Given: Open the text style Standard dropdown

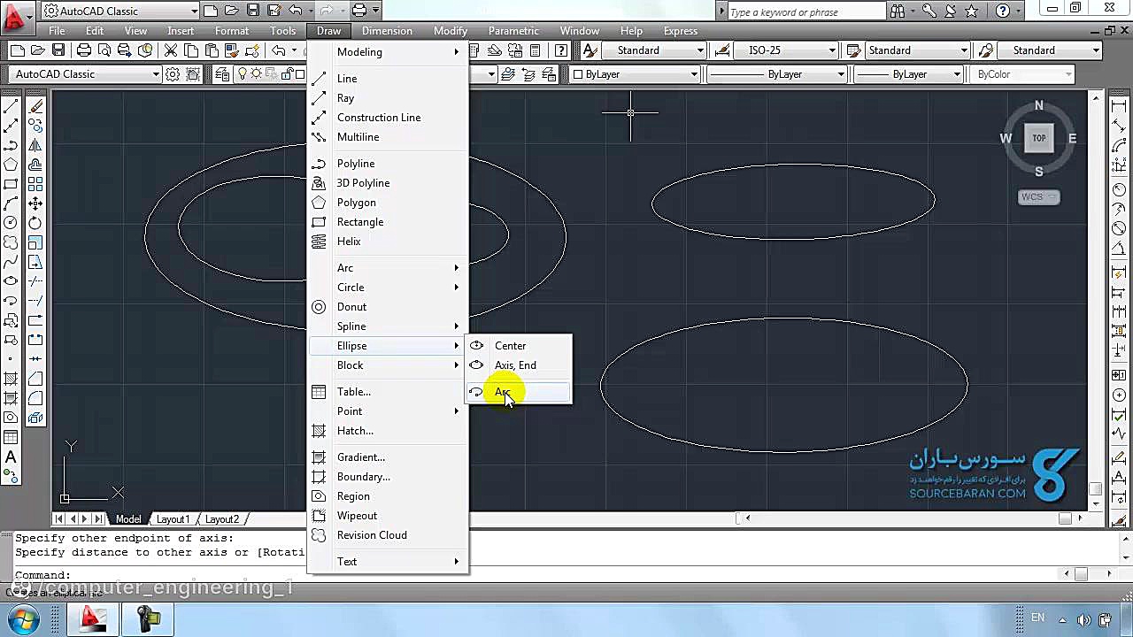Looking at the screenshot, I should pyautogui.click(x=655, y=50).
